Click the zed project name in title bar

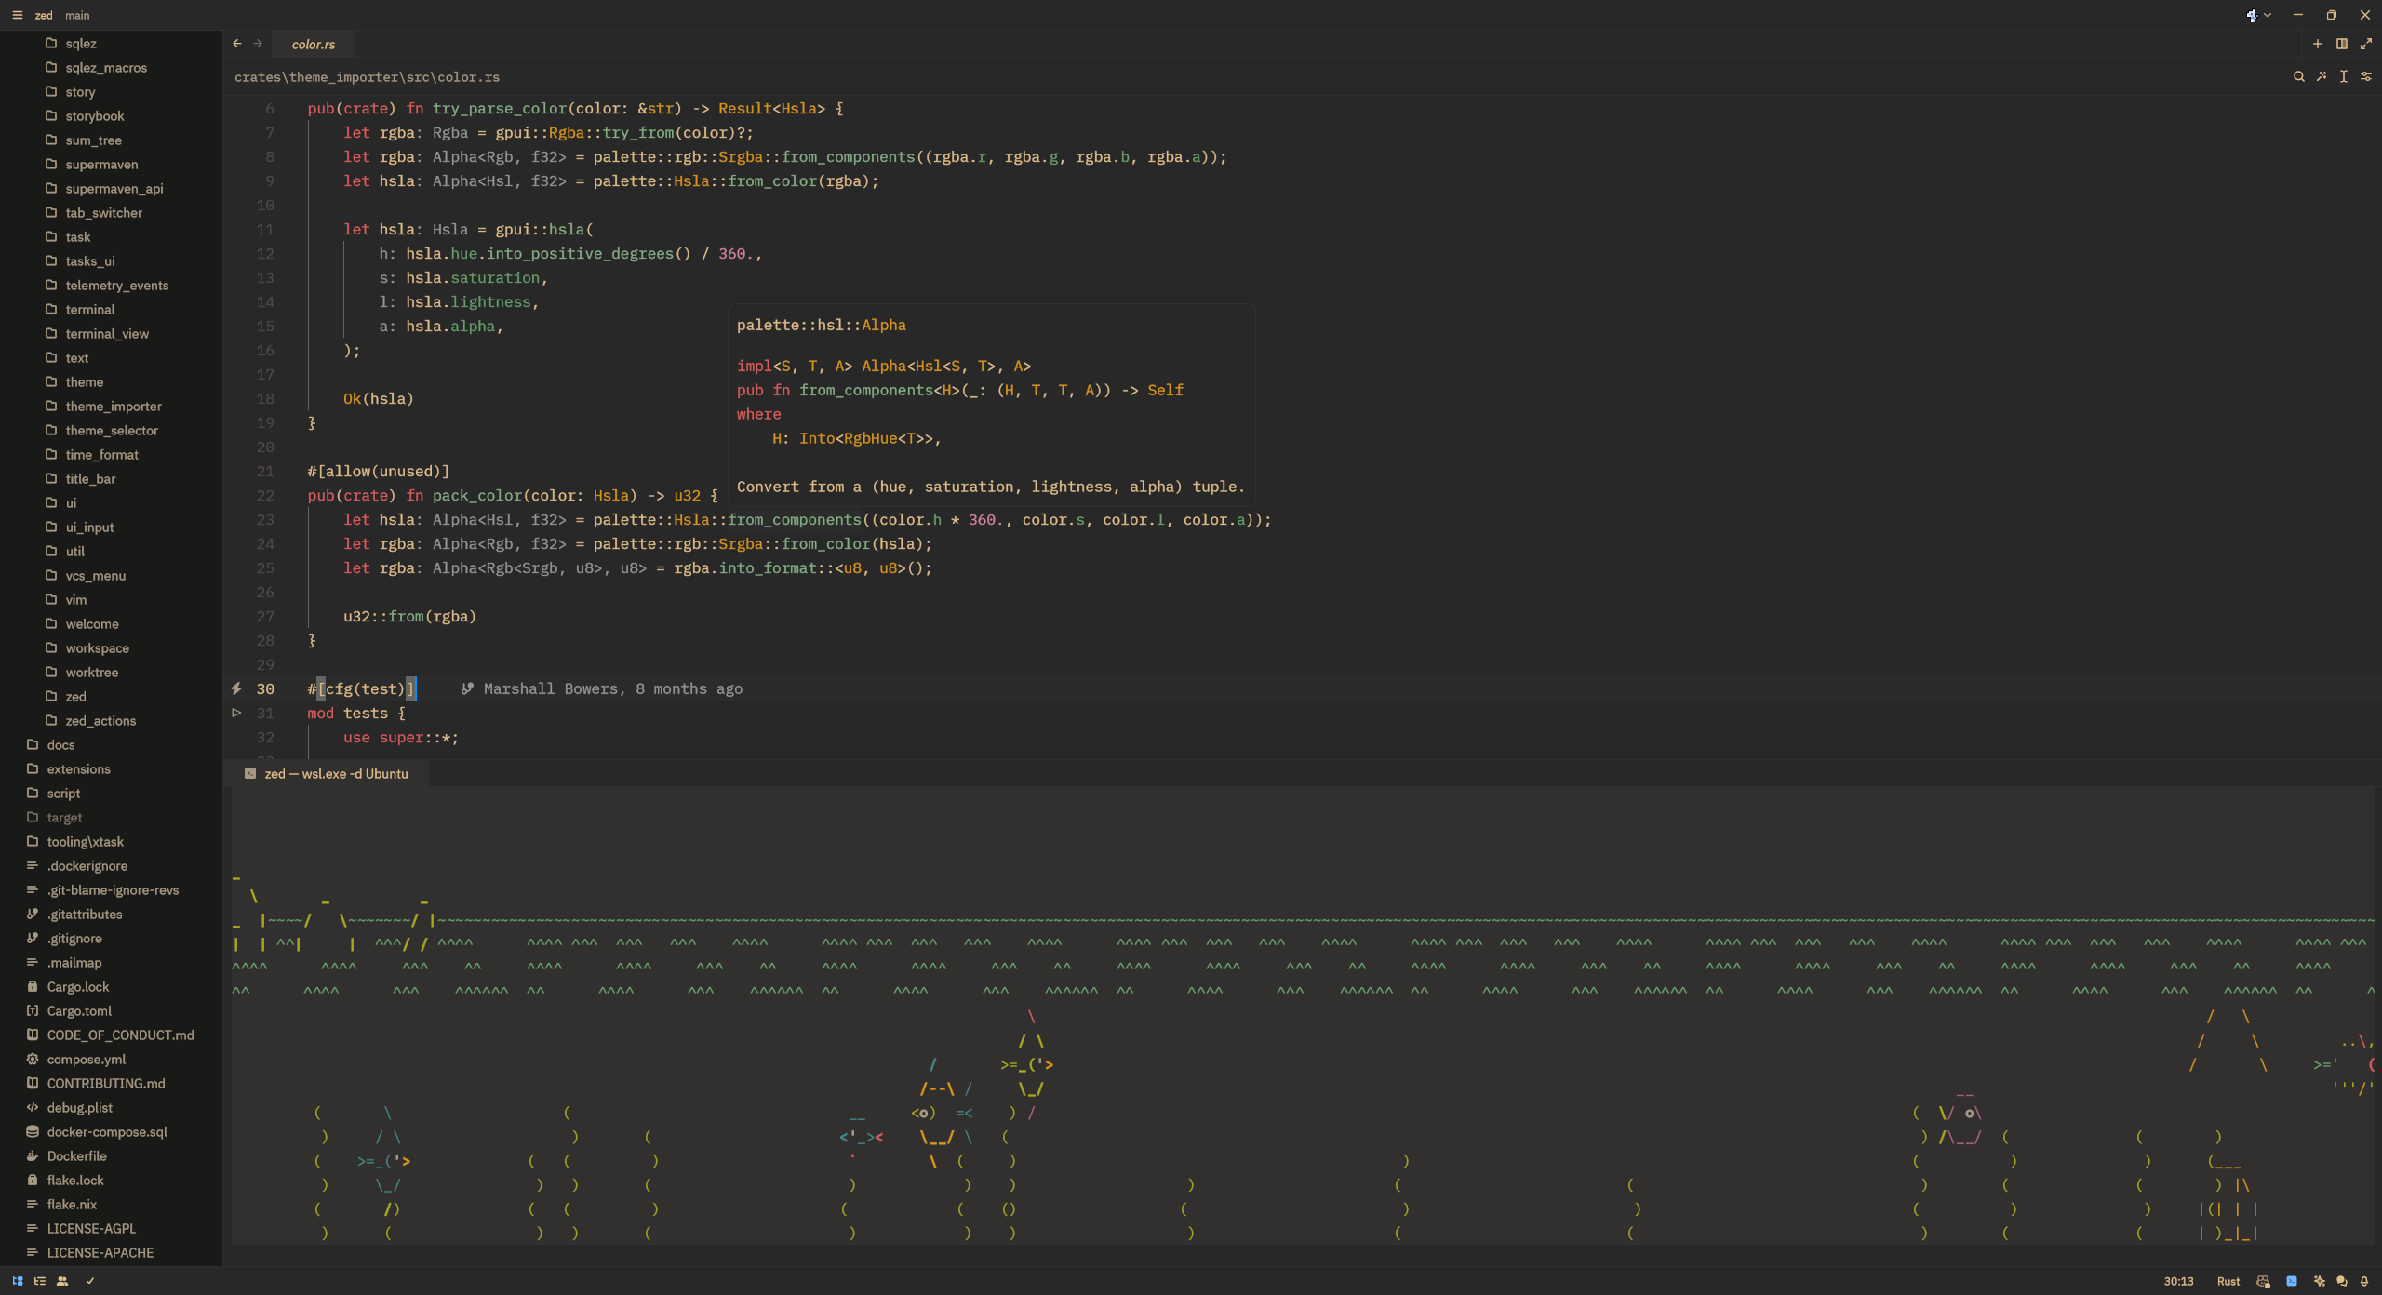pyautogui.click(x=44, y=15)
